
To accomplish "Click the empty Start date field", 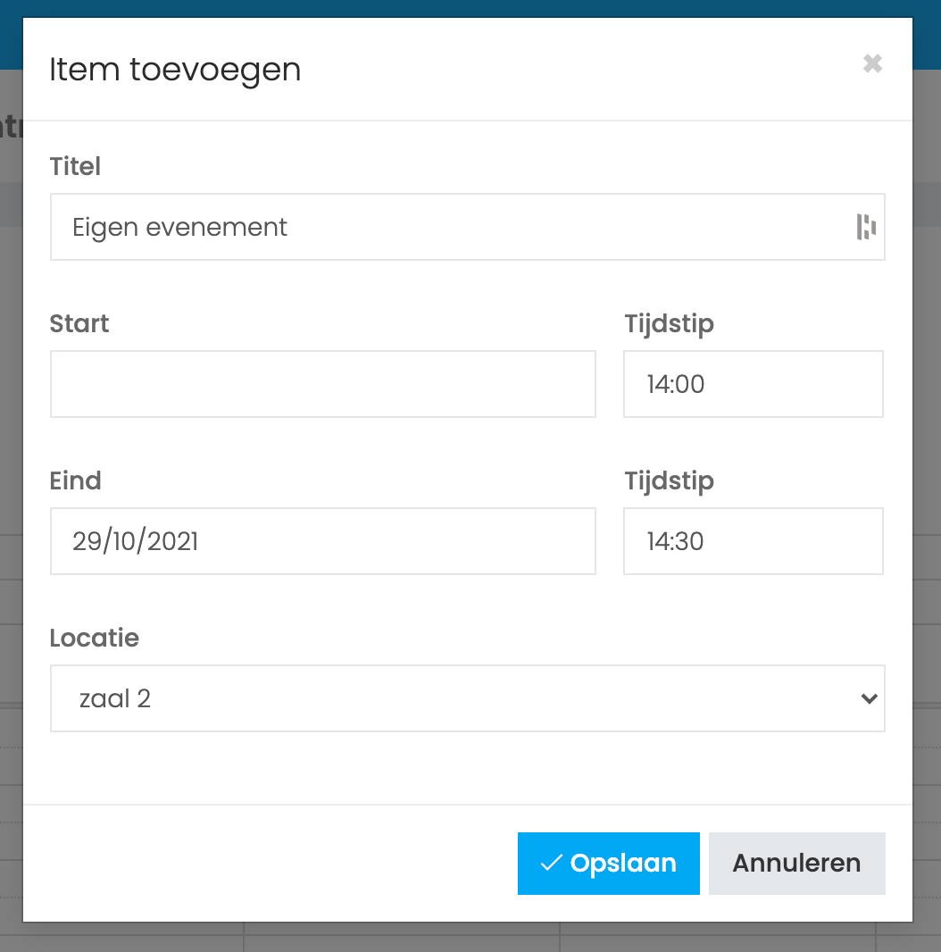I will click(x=323, y=384).
